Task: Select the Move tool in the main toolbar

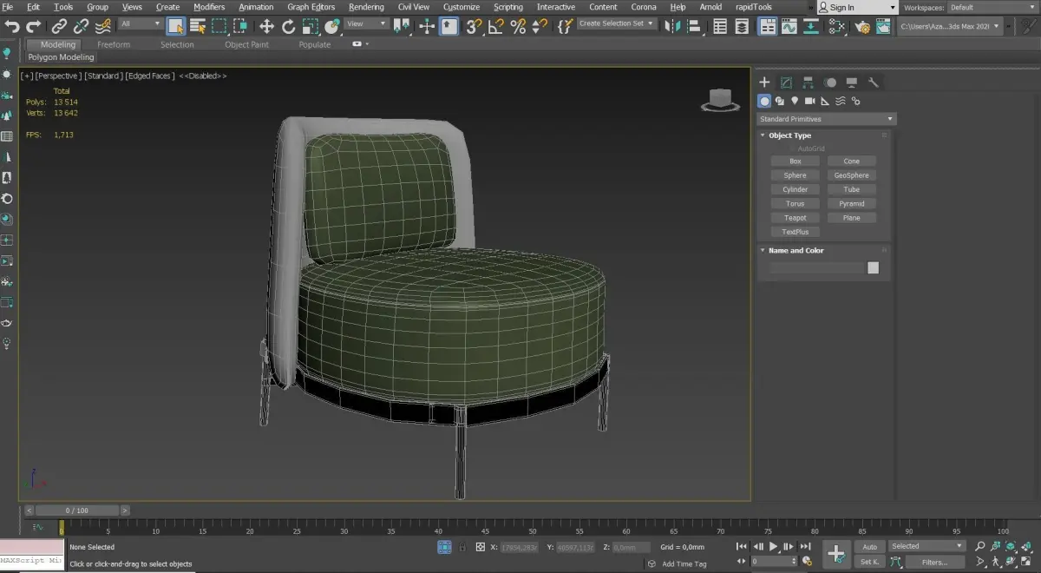Action: pyautogui.click(x=266, y=26)
